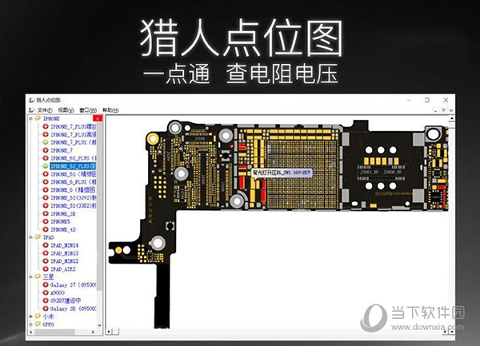The image size is (480, 346).
Task: Select the IPHONE_6（精细图 entry
Action: [x=74, y=190]
